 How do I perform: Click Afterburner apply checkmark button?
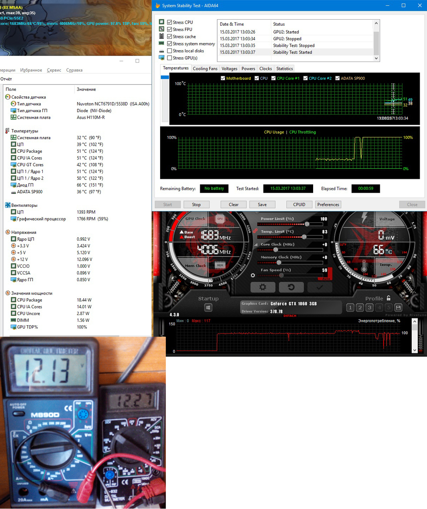320,287
